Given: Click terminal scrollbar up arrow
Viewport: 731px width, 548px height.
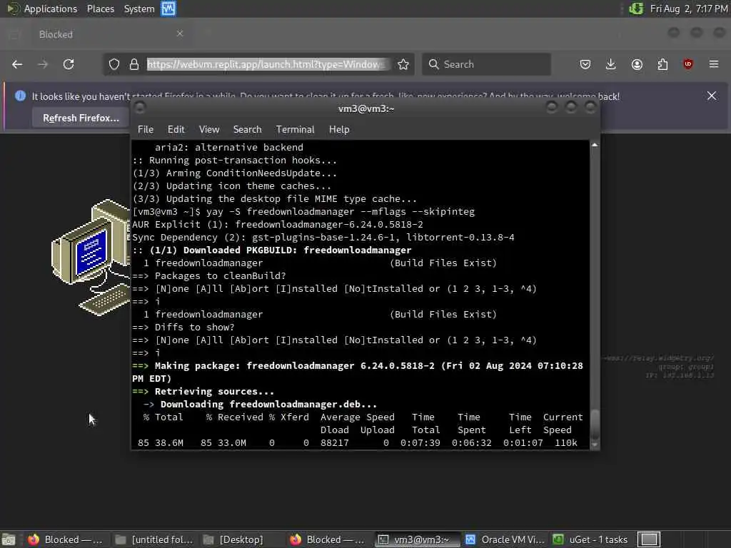Looking at the screenshot, I should click(595, 145).
